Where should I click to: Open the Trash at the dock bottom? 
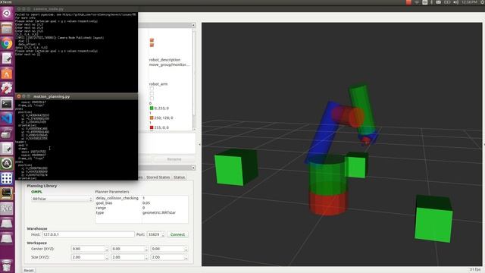pyautogui.click(x=7, y=265)
